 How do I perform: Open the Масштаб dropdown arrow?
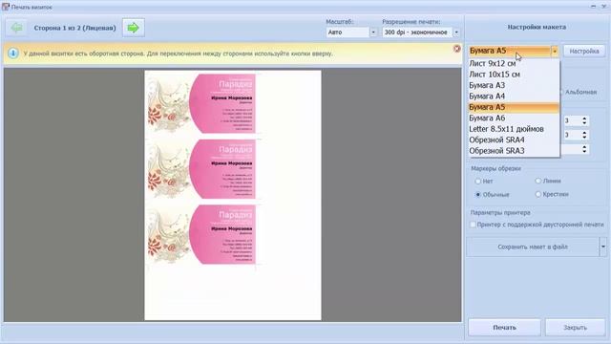pos(373,32)
